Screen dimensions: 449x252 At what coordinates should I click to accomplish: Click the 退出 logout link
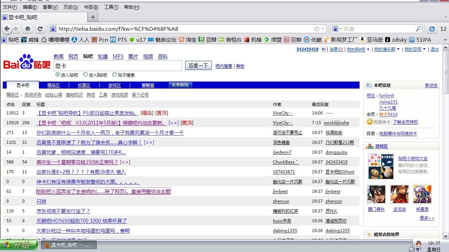[x=435, y=49]
